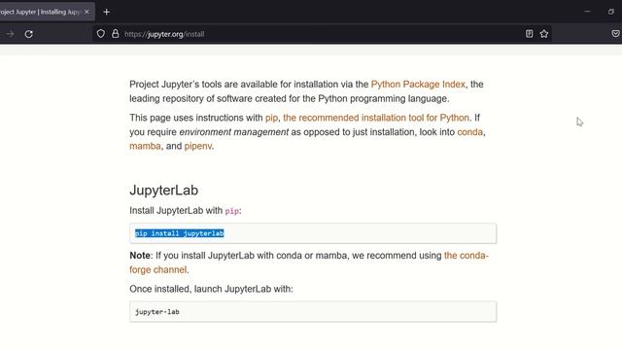
Task: Open the shield tracking protection icon
Action: click(101, 34)
